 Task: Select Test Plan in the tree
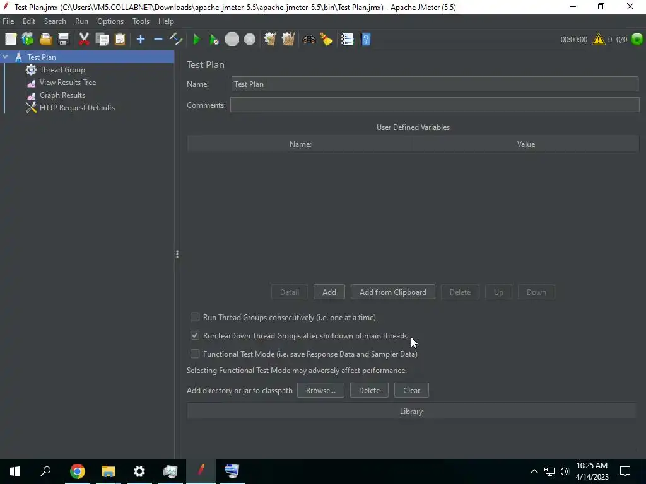tap(42, 57)
